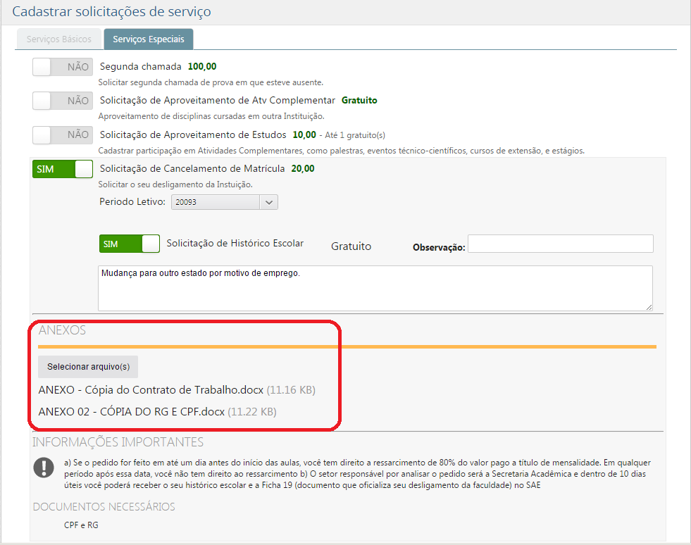Click the textarea resize handle
Screen dimensions: 691x545
click(x=649, y=306)
